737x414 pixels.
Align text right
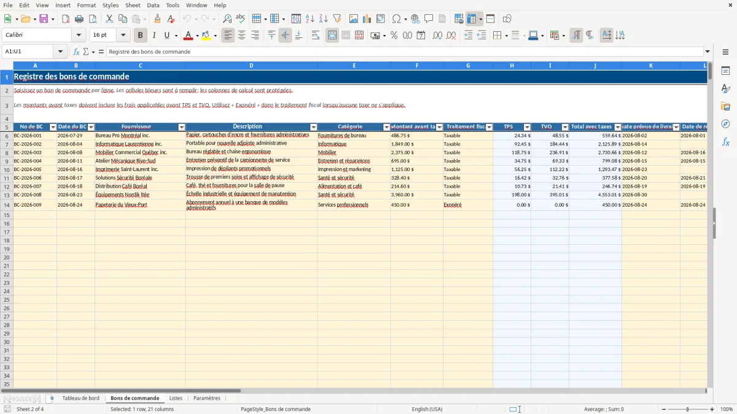click(x=255, y=36)
